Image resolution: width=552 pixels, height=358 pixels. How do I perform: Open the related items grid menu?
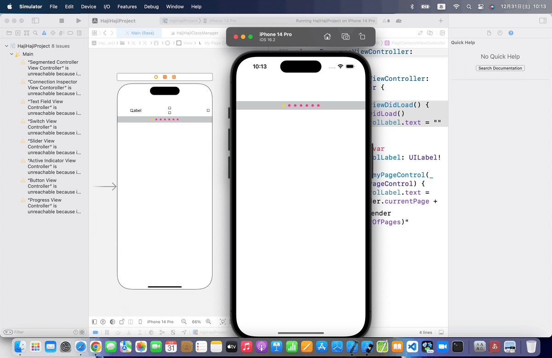point(94,33)
